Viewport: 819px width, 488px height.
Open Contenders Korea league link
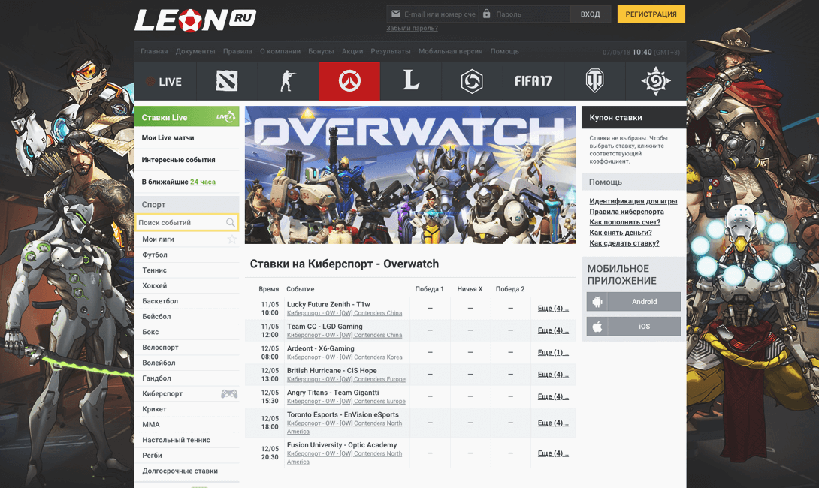(x=345, y=357)
